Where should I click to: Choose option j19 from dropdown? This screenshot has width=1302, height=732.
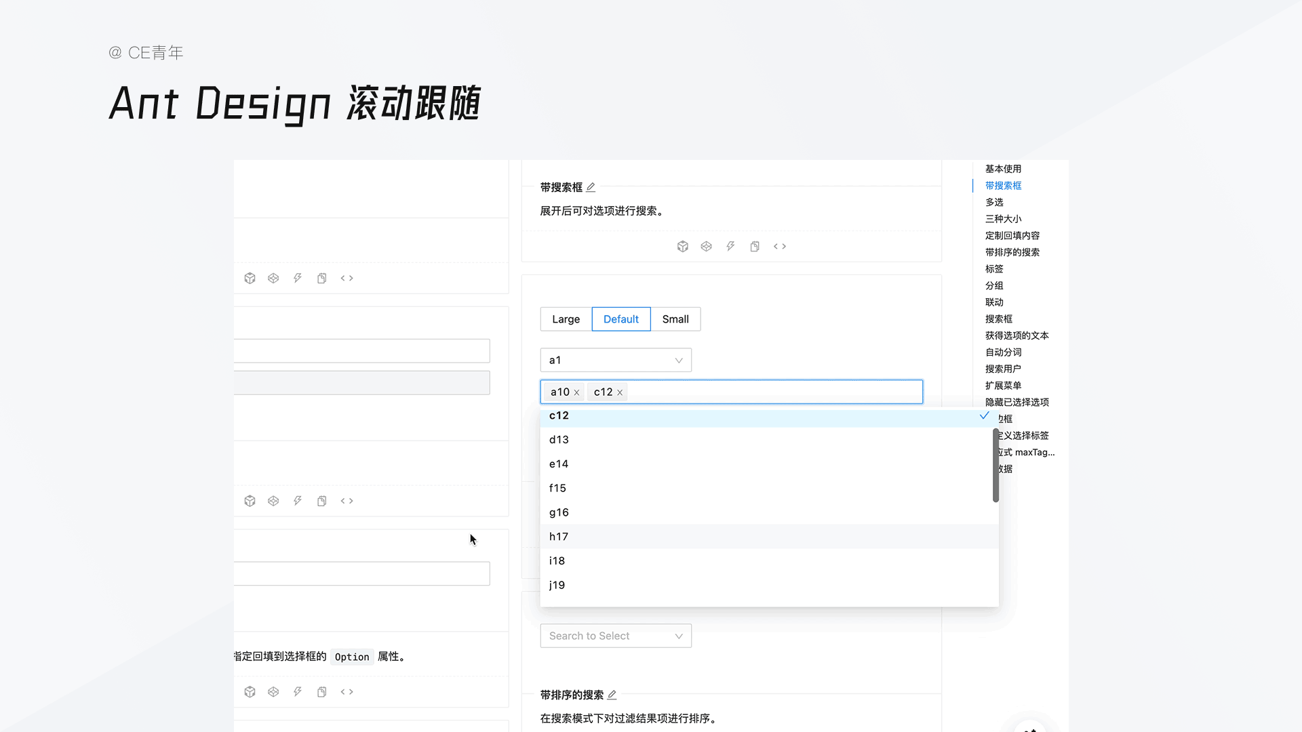point(770,585)
